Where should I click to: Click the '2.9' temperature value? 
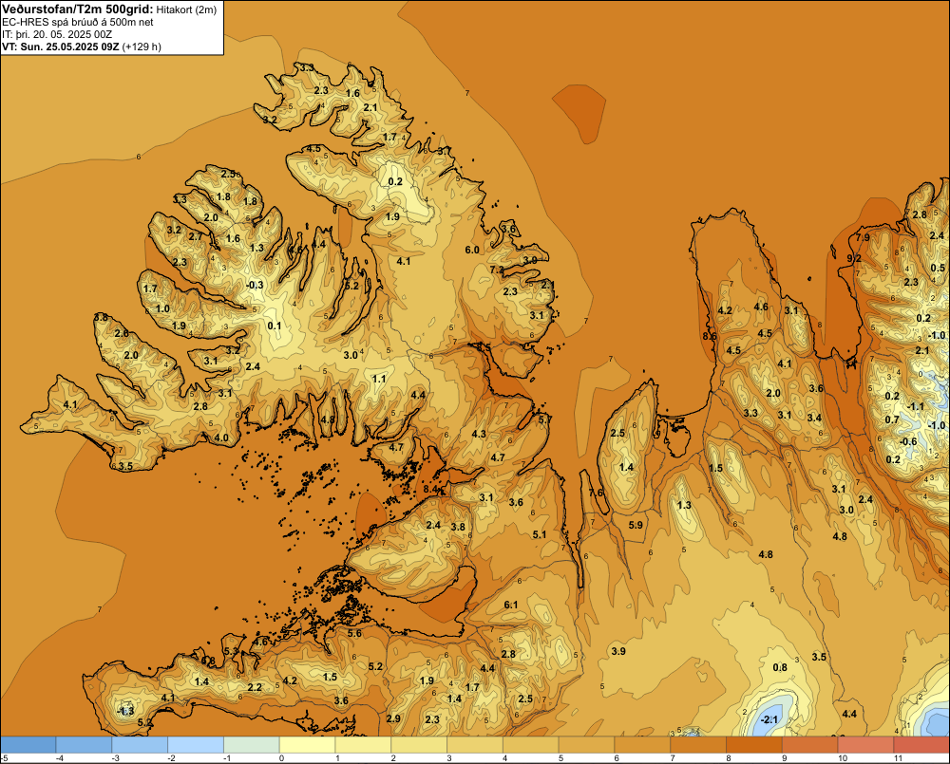point(393,718)
